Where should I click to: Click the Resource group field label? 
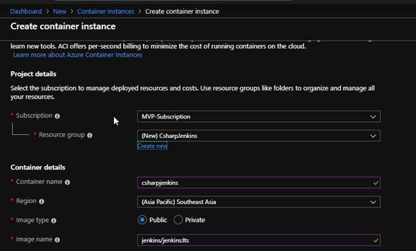click(x=62, y=134)
